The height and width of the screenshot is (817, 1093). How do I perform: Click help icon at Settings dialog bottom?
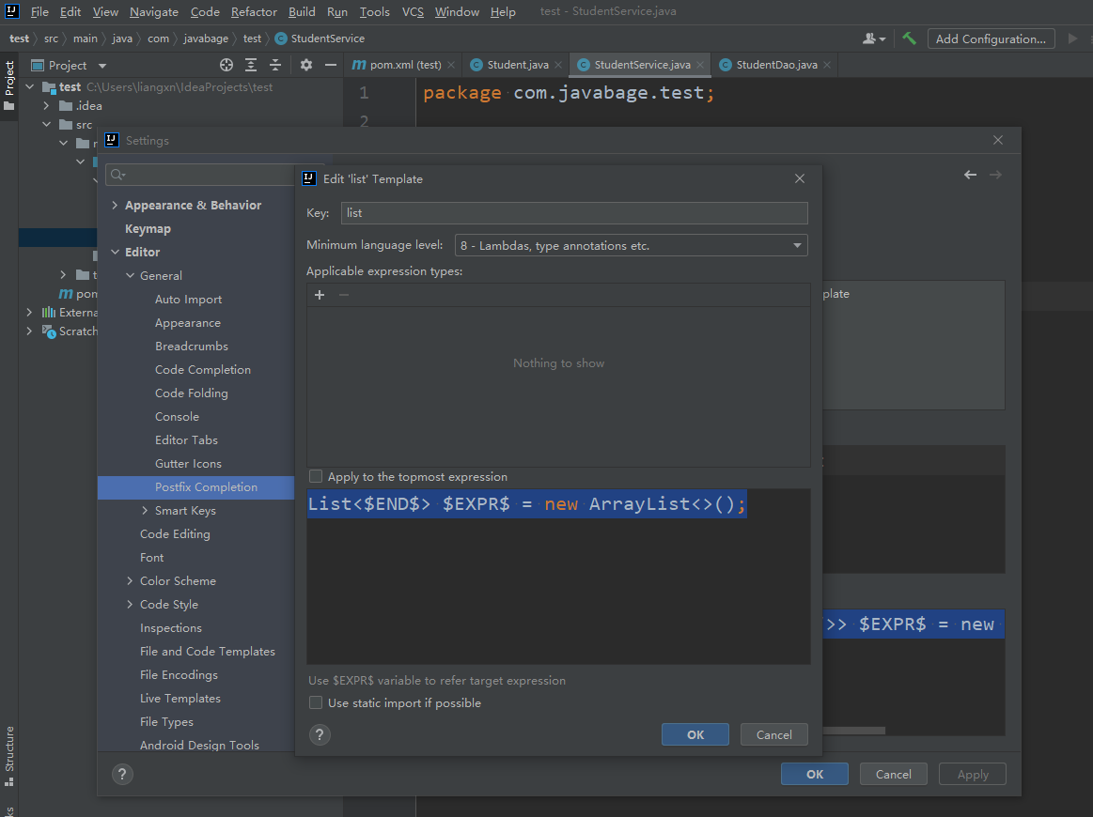pyautogui.click(x=122, y=774)
